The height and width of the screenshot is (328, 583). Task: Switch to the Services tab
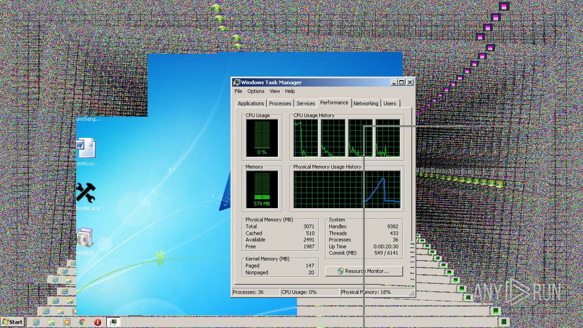coord(306,103)
